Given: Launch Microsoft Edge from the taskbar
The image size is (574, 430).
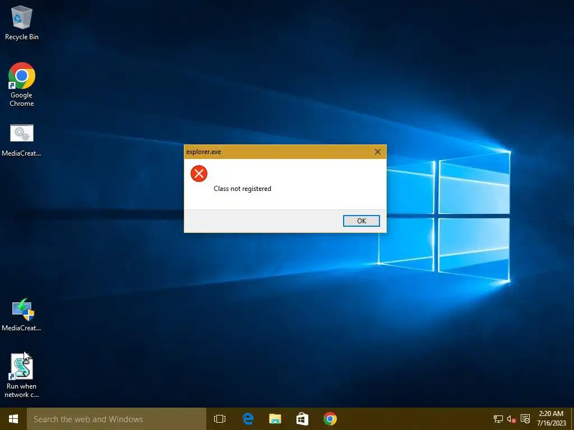Looking at the screenshot, I should pyautogui.click(x=248, y=419).
